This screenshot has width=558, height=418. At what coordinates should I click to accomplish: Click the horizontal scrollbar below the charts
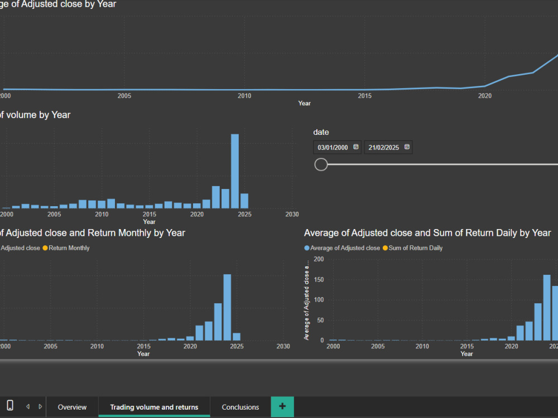point(279,361)
